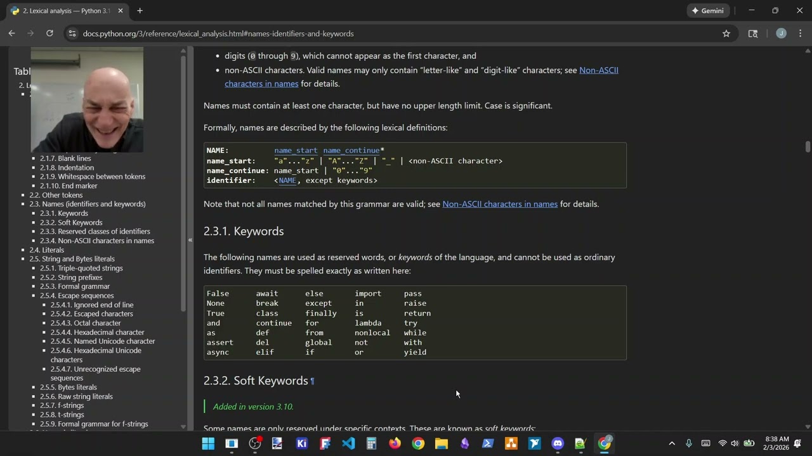Screen dimensions: 812x456
Task: Open Wi-Fi network tray icon
Action: click(x=723, y=443)
